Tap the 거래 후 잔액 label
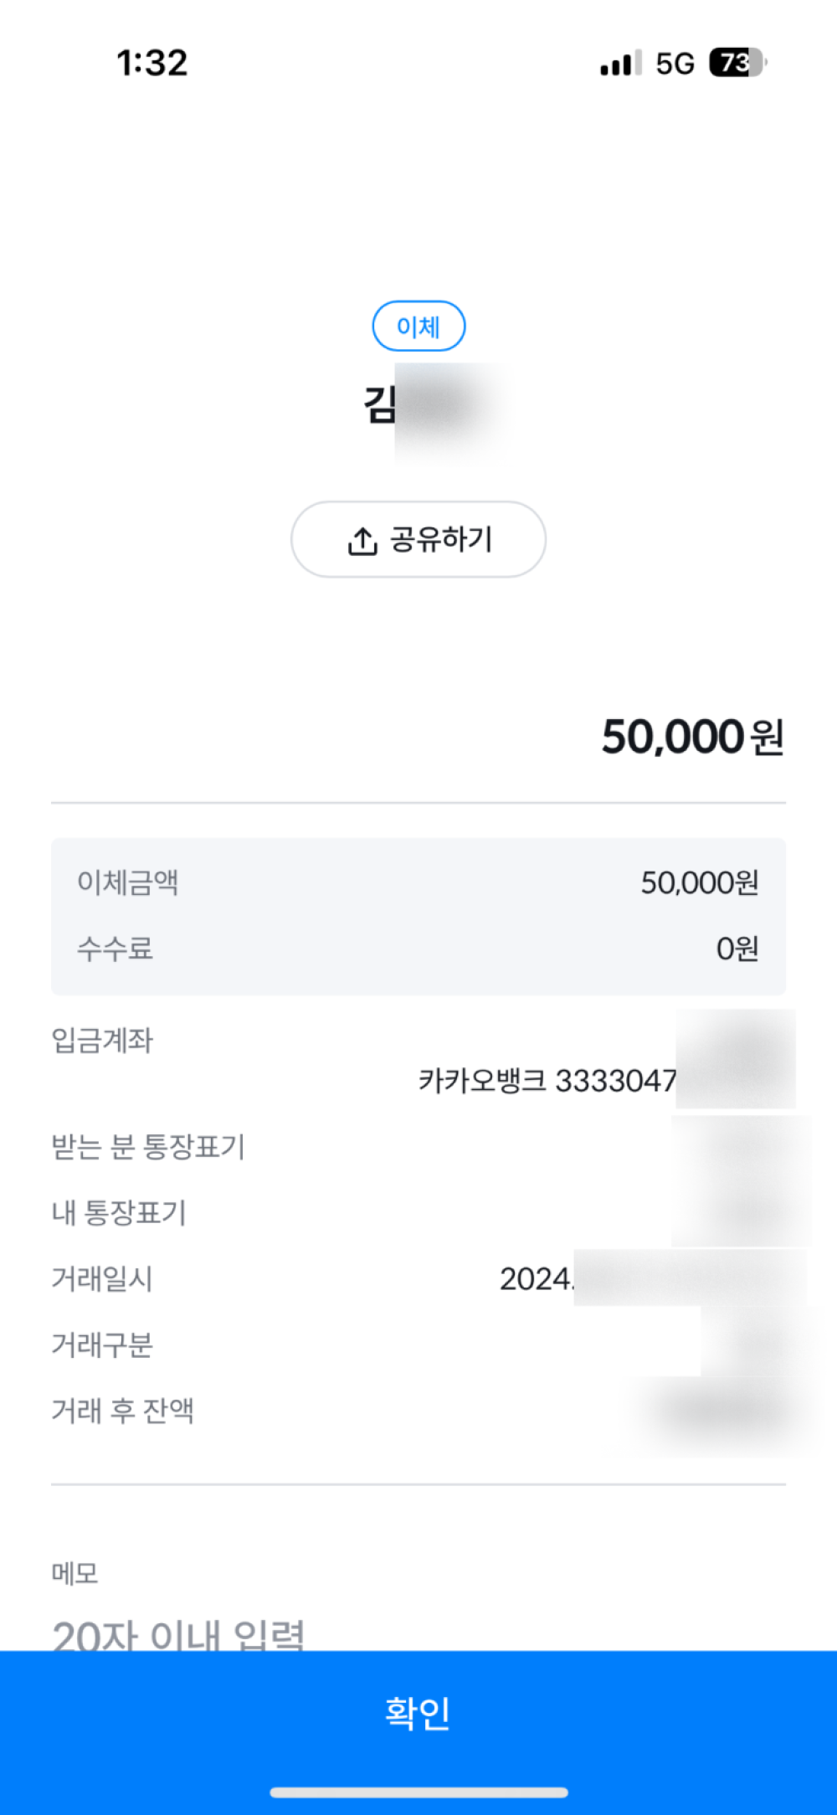The image size is (837, 1815). (x=123, y=1411)
